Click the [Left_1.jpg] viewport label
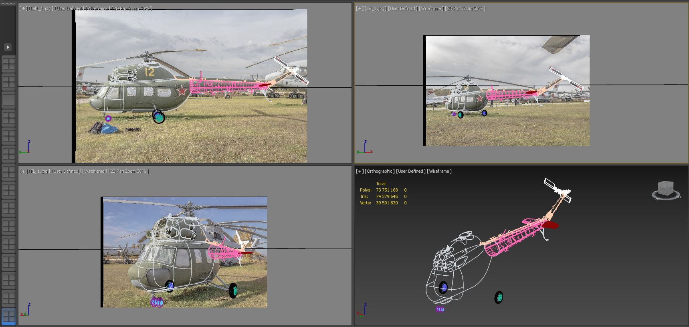 (40, 8)
